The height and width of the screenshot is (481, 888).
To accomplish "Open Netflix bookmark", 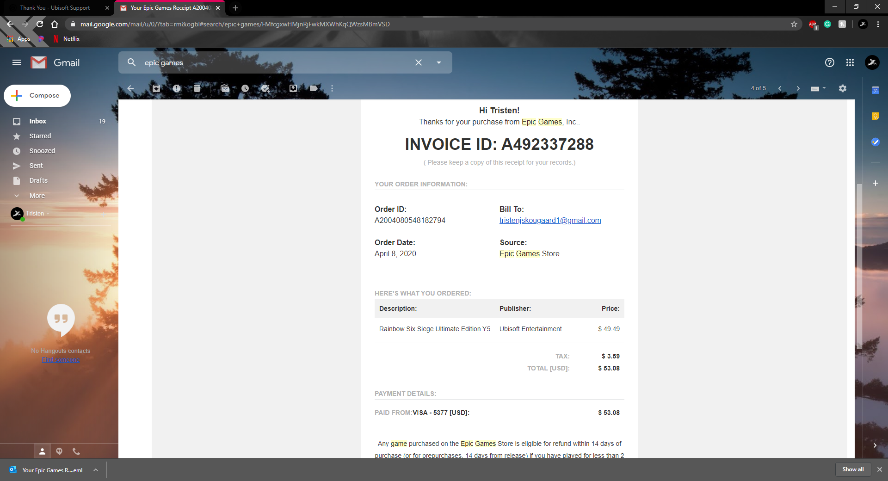I will coord(67,39).
